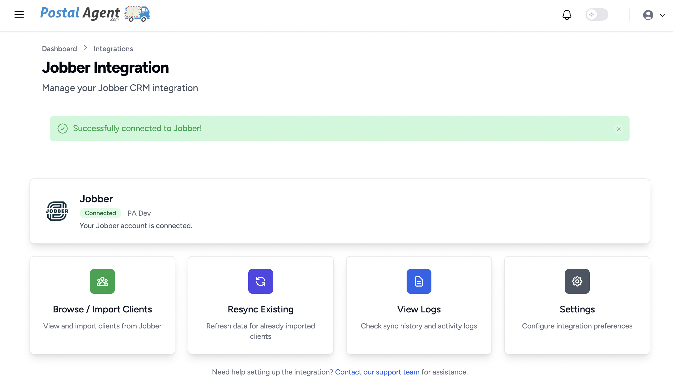Select the Resync Existing card title
This screenshot has height=390, width=673.
(260, 309)
